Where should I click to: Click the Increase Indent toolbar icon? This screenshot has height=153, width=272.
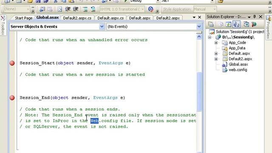[x=76, y=9]
